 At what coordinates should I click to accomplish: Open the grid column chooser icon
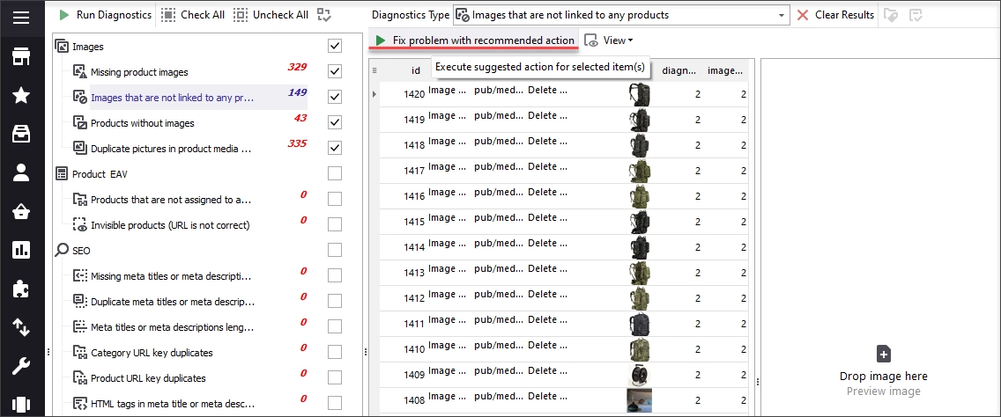click(374, 70)
